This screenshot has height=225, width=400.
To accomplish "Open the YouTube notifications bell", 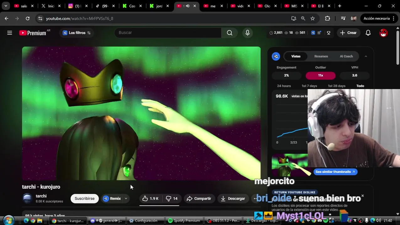I will tap(368, 33).
